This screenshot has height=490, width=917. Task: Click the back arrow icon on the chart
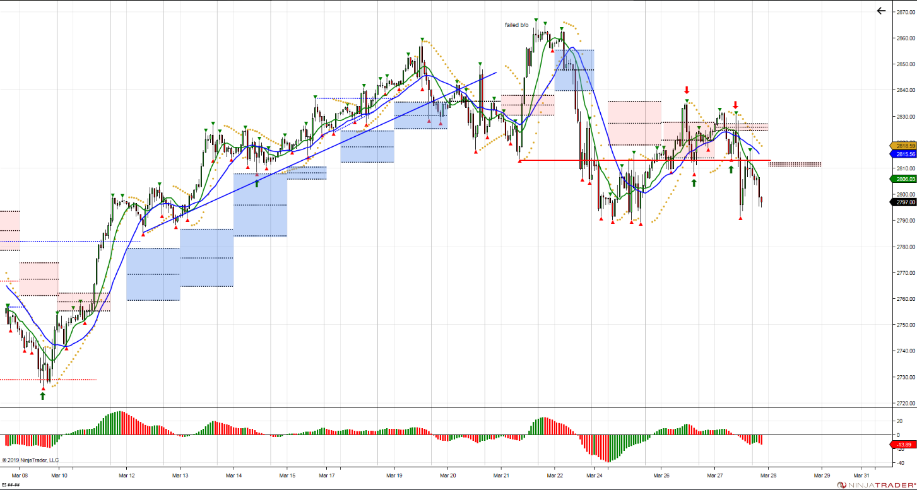pos(881,11)
